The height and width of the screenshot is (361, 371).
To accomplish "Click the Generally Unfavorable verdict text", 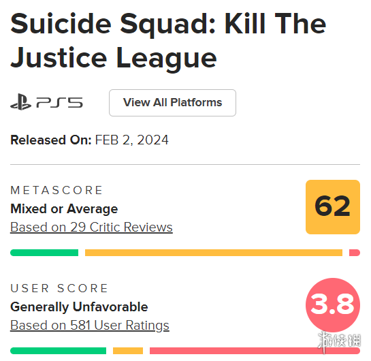I will pyautogui.click(x=79, y=307).
